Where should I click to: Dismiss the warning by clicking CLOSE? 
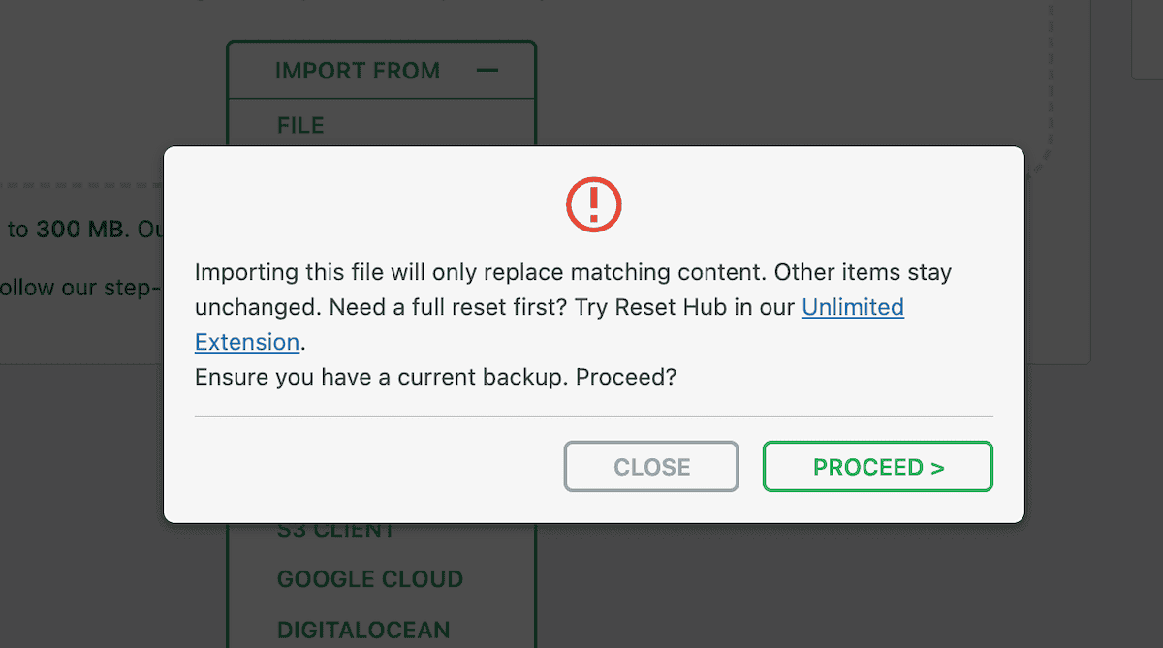[650, 466]
